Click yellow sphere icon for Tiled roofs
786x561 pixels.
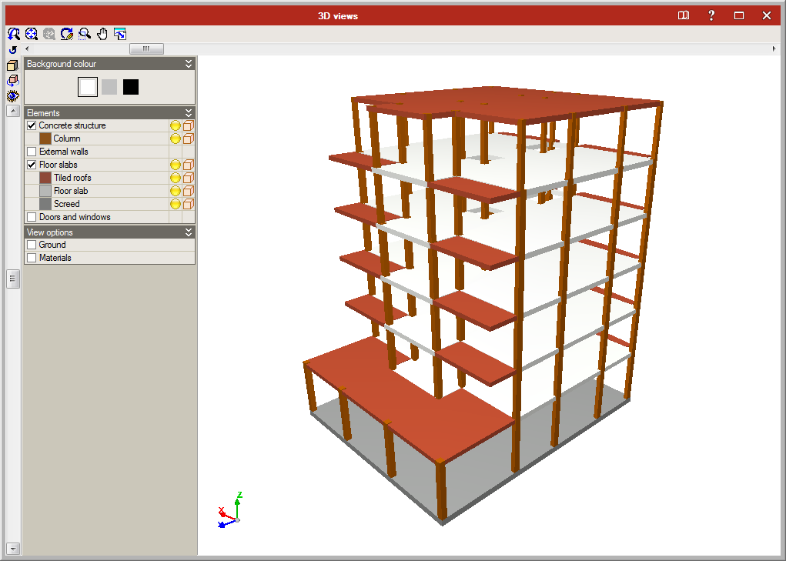coord(176,178)
